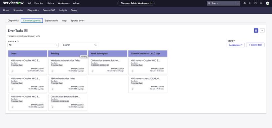Click the Pending column header
Screen dimensions: 272x128
tap(68, 54)
